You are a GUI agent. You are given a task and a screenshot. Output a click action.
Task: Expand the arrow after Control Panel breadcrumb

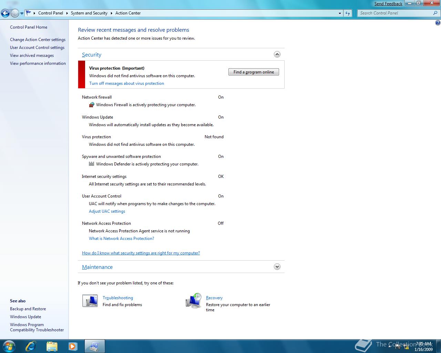(67, 13)
